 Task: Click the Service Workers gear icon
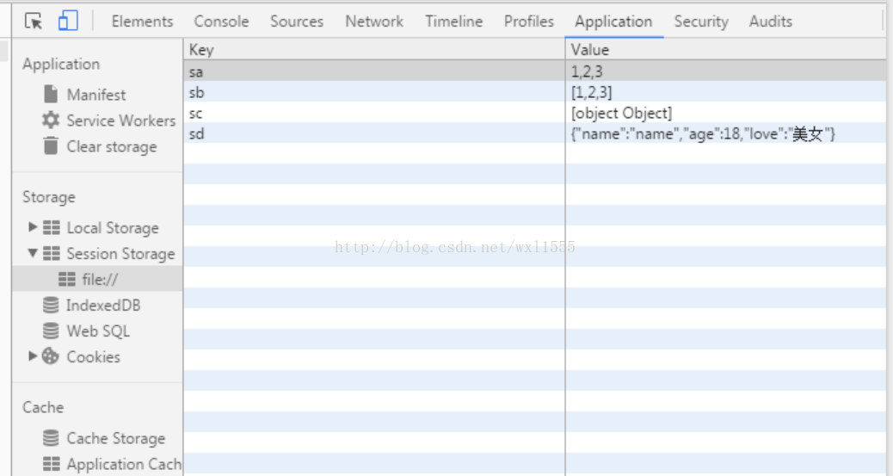click(x=51, y=120)
